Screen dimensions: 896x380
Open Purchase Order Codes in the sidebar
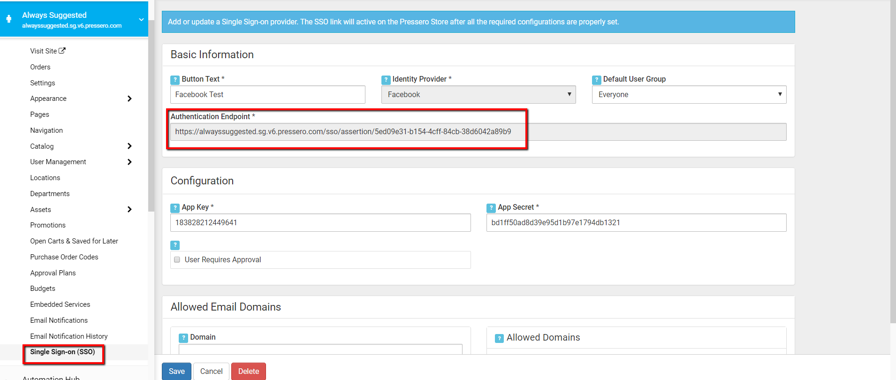pyautogui.click(x=64, y=257)
